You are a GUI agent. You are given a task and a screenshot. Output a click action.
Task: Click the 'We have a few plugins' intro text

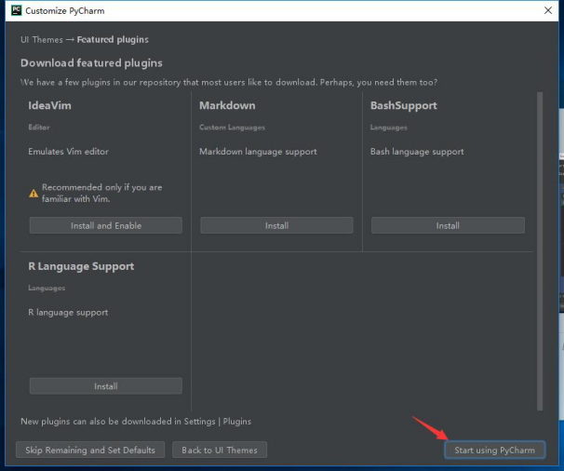click(x=229, y=83)
